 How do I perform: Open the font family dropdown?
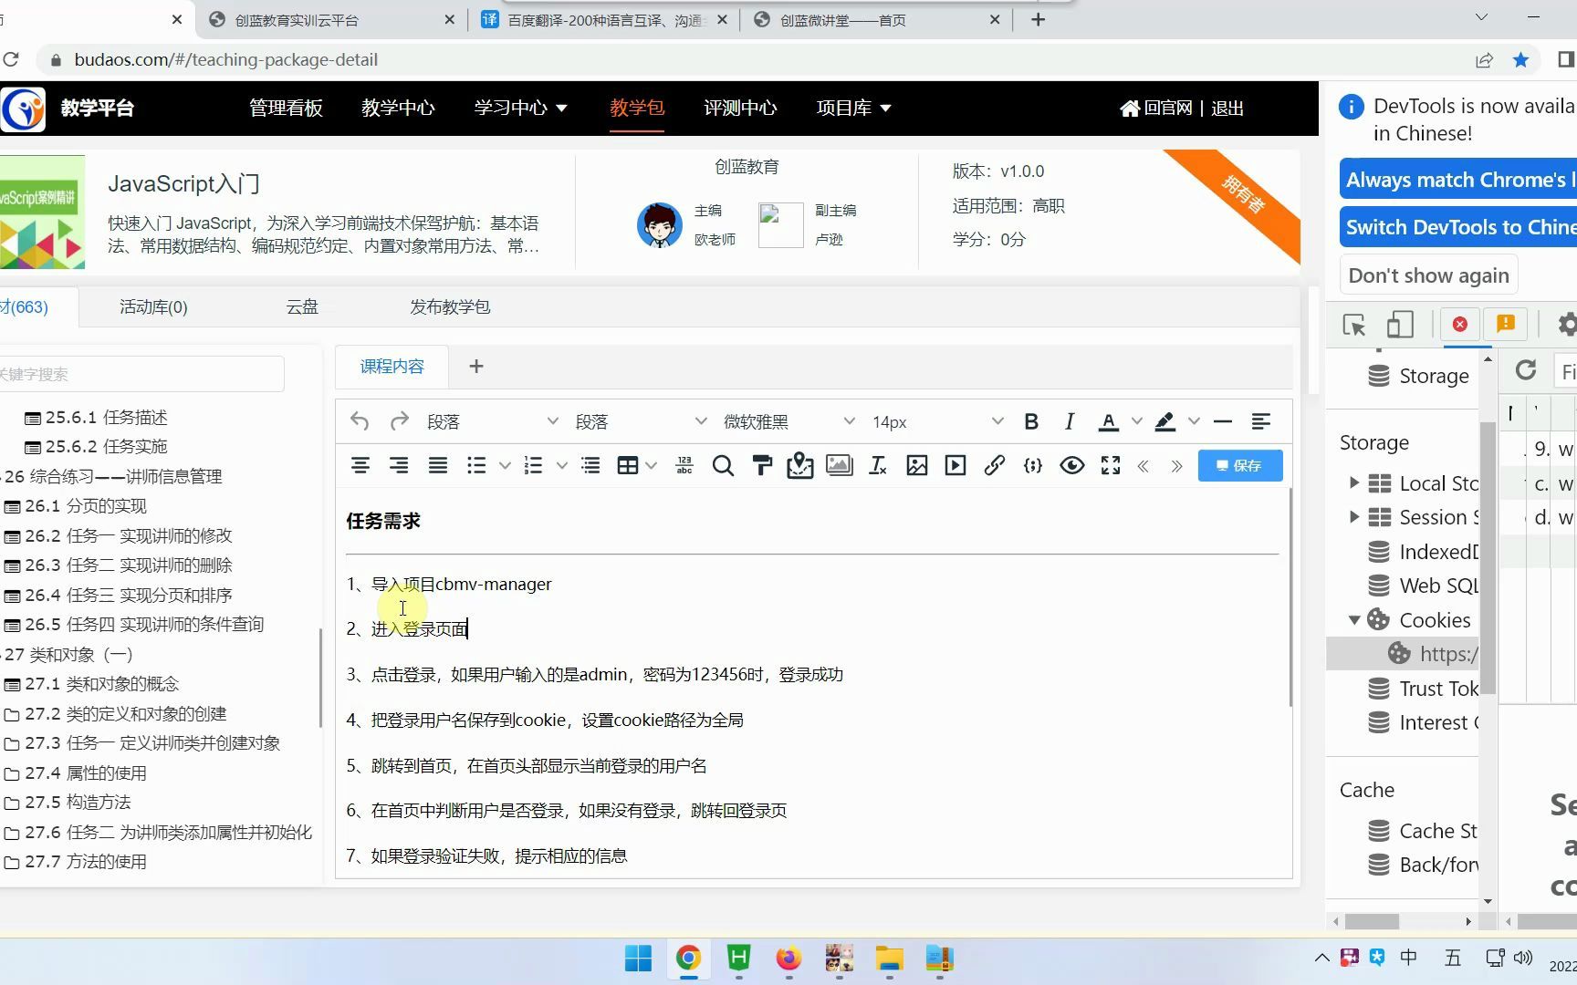[x=785, y=421]
